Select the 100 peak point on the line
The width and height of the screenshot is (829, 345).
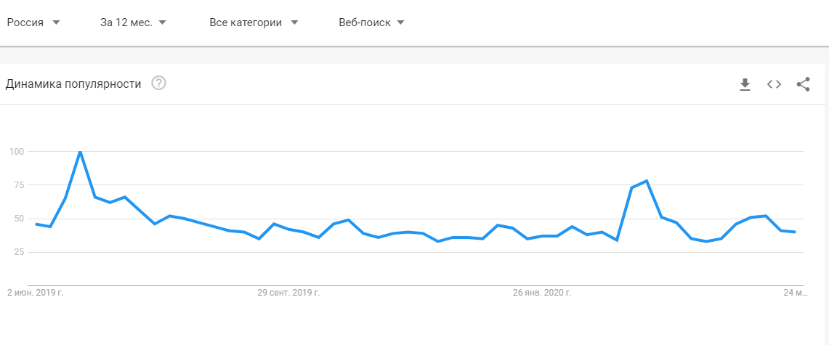[80, 152]
